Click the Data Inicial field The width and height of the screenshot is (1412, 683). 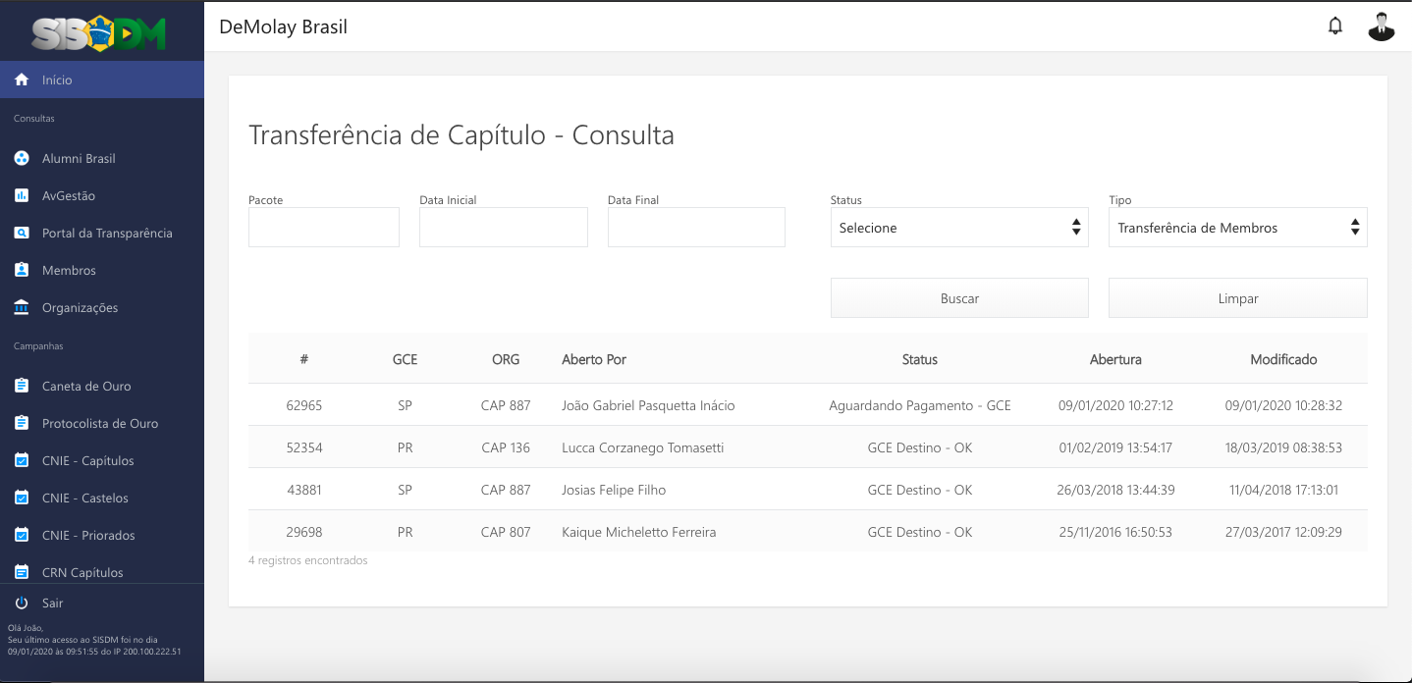503,228
